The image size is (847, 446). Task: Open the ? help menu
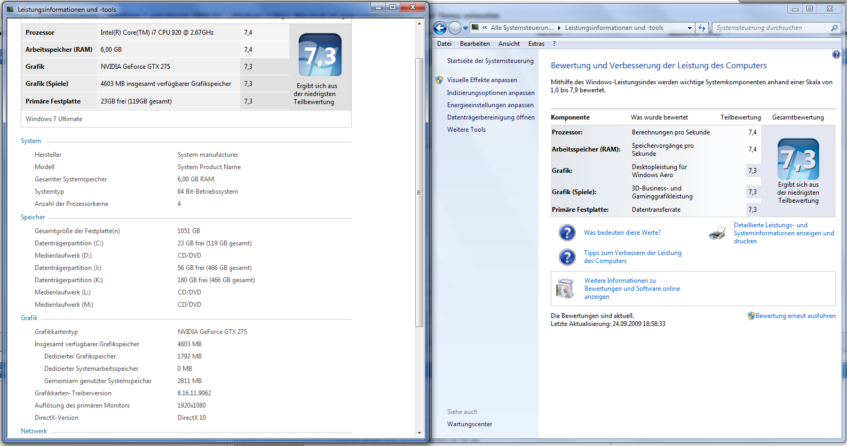coord(554,44)
